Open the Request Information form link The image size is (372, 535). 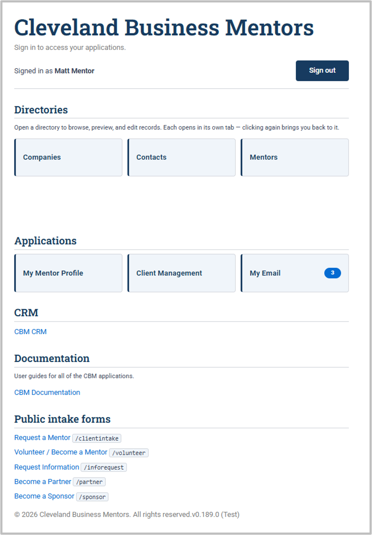47,467
